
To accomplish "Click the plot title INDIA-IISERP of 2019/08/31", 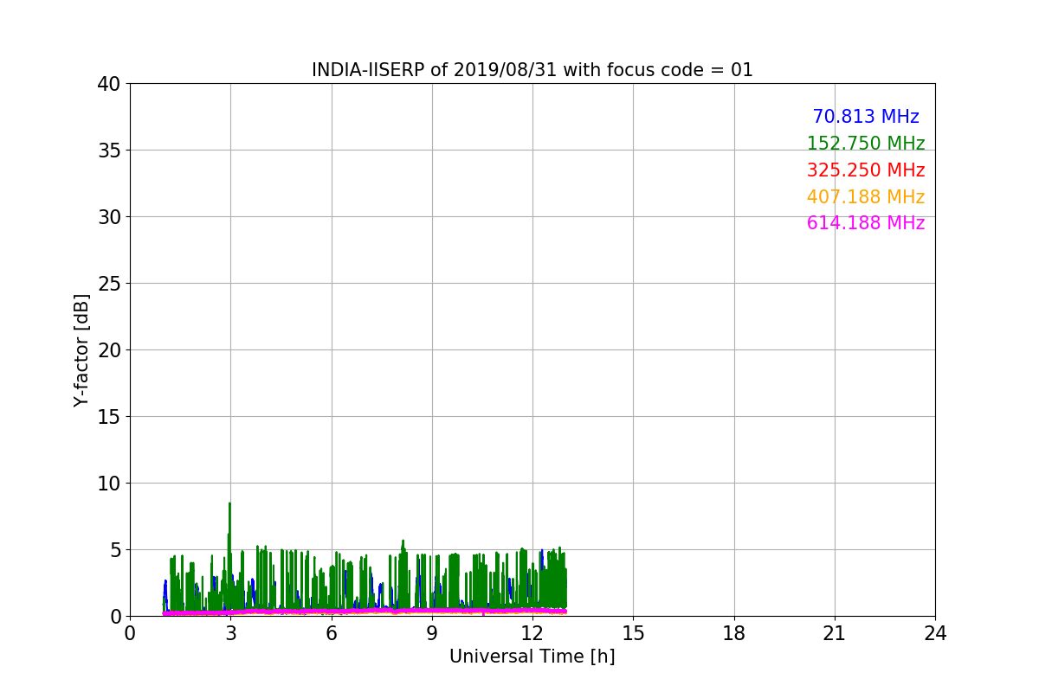I will coord(532,70).
